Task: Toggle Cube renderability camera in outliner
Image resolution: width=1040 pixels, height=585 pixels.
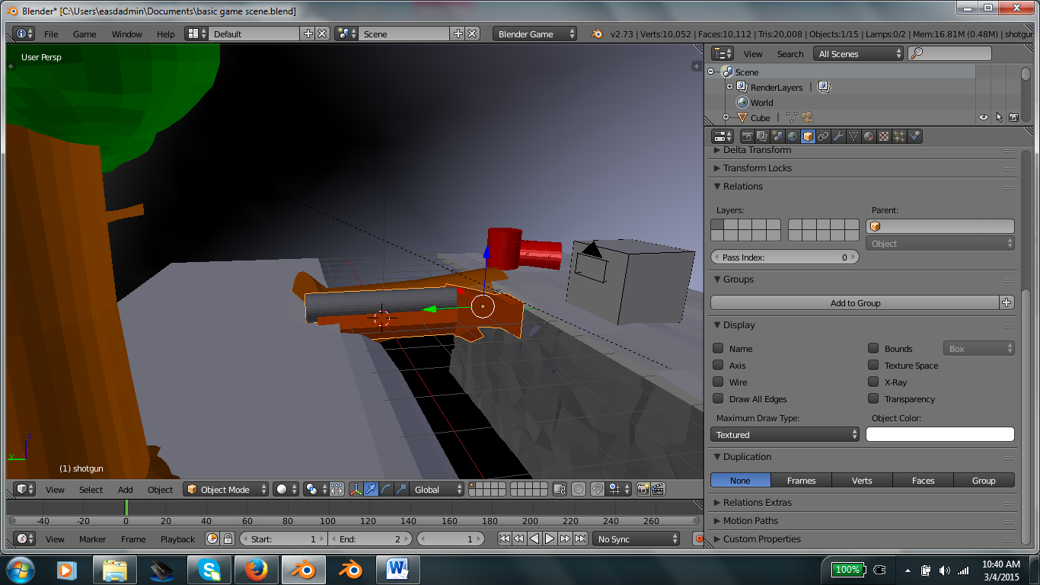Action: 1013,117
